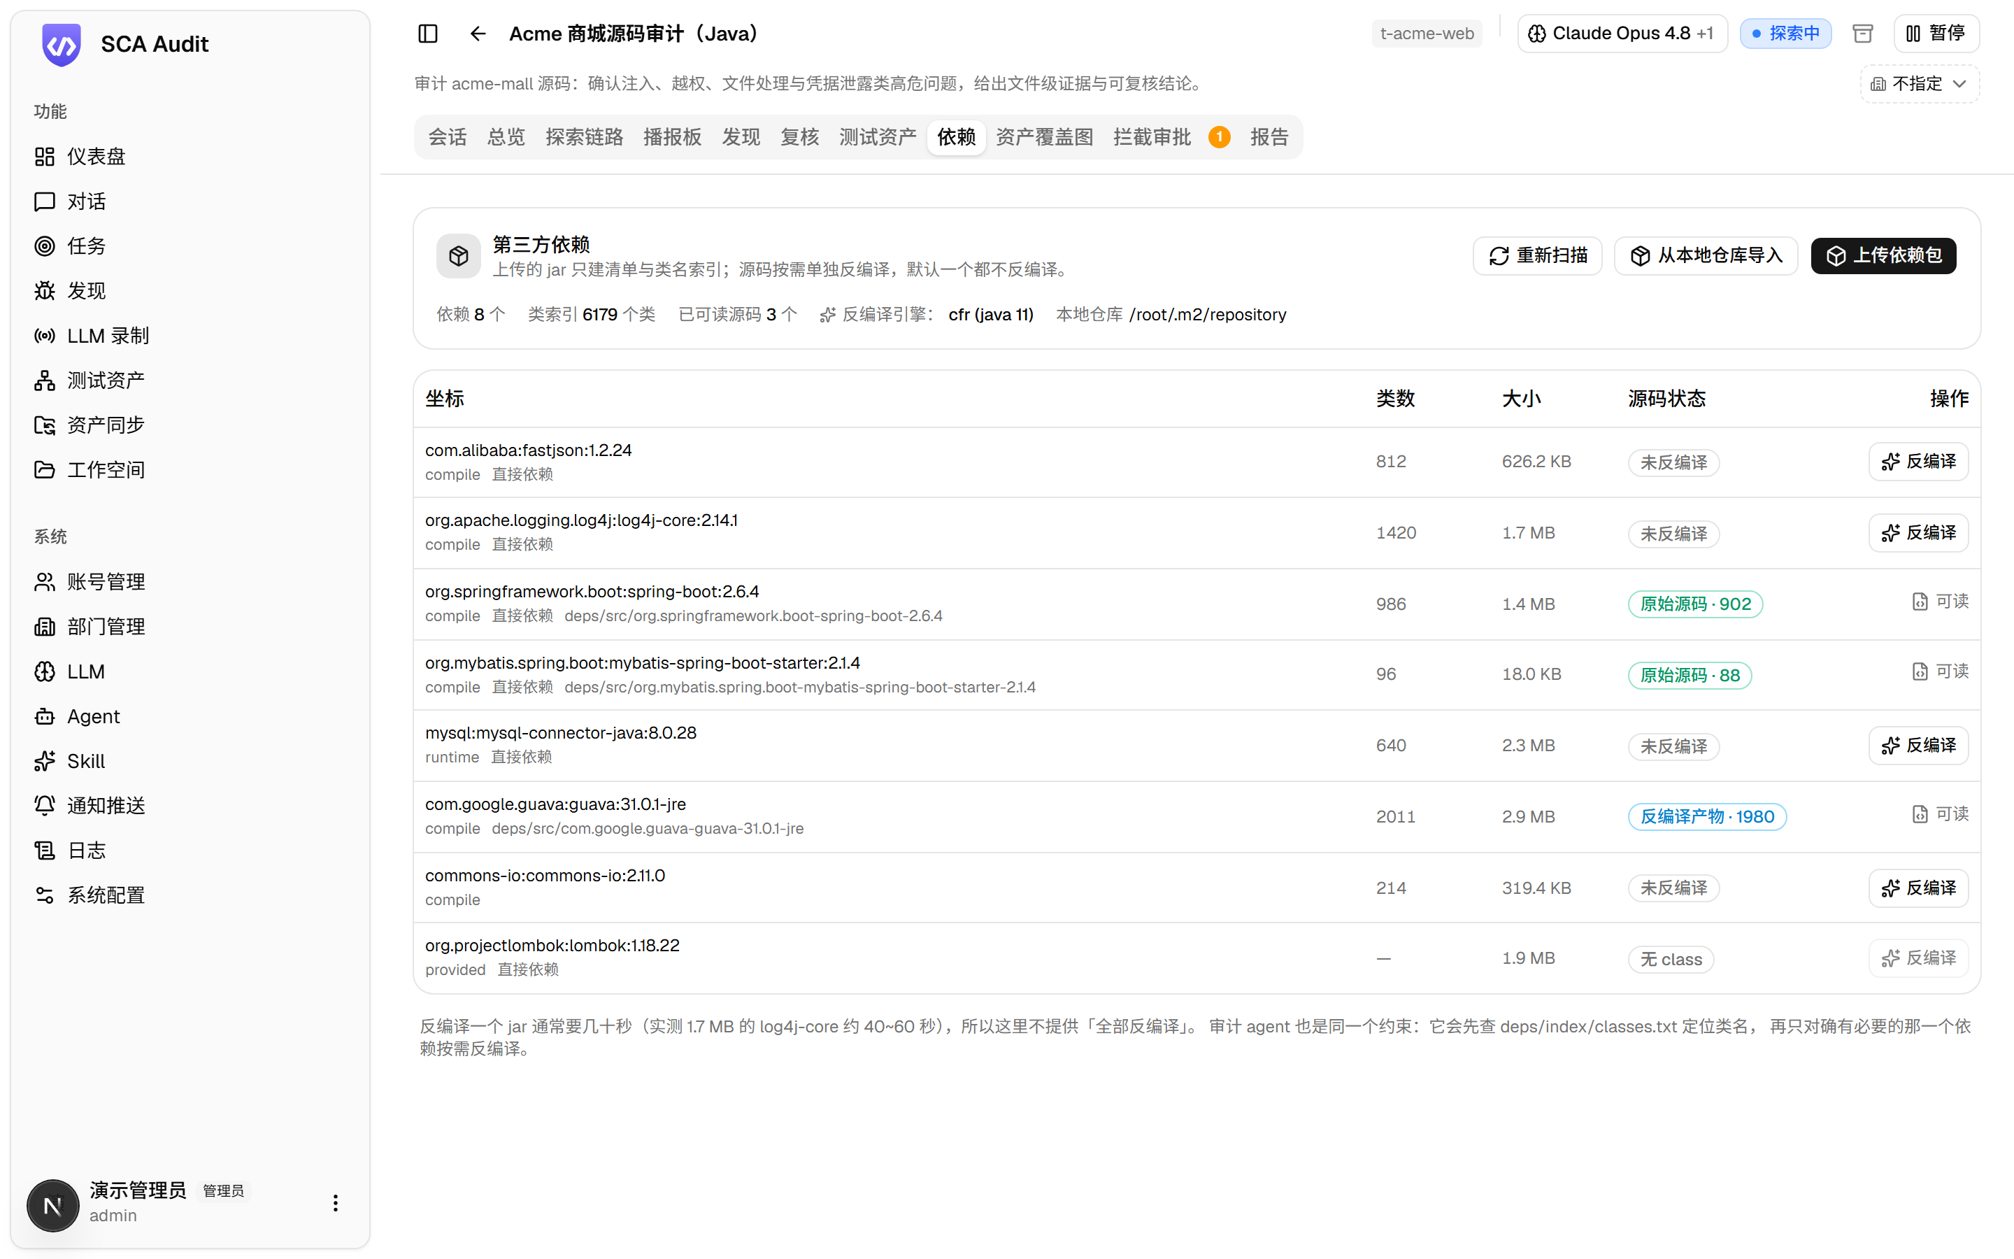This screenshot has width=2014, height=1259.
Task: Toggle the sidebar panel icon
Action: [428, 34]
